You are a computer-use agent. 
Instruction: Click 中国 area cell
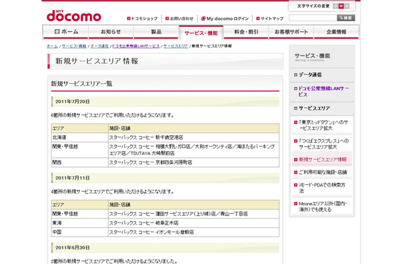pos(80,232)
